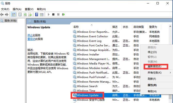Click the Back arrow toolbar icon
This screenshot has width=173, height=103.
pyautogui.click(x=2, y=14)
